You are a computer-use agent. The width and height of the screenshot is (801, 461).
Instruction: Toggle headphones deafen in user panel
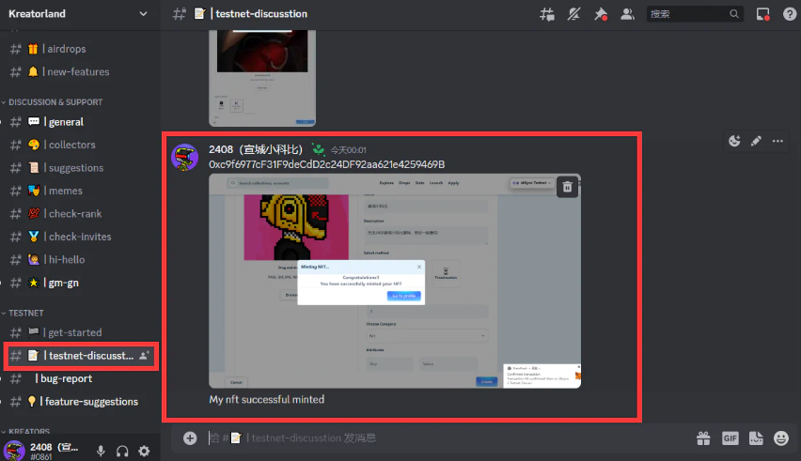122,451
